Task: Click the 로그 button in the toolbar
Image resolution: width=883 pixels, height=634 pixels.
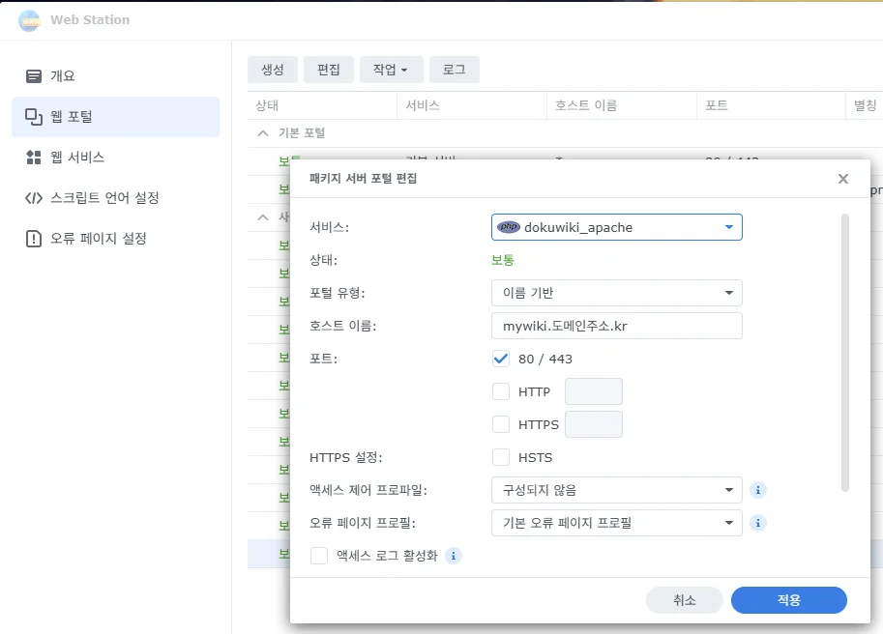Action: pos(453,69)
